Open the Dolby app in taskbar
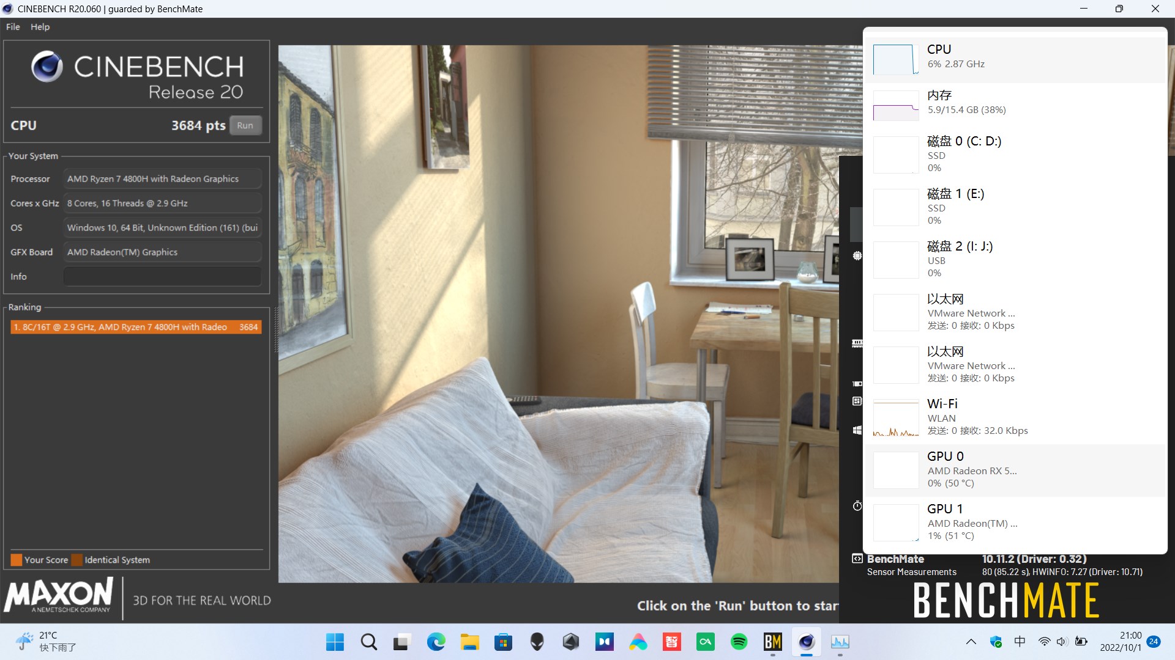 click(x=605, y=642)
